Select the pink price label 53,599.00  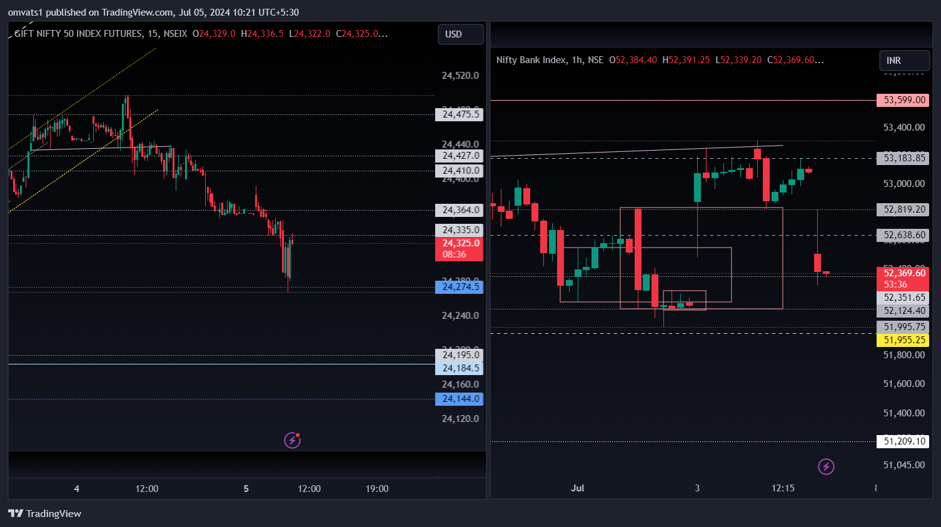903,100
